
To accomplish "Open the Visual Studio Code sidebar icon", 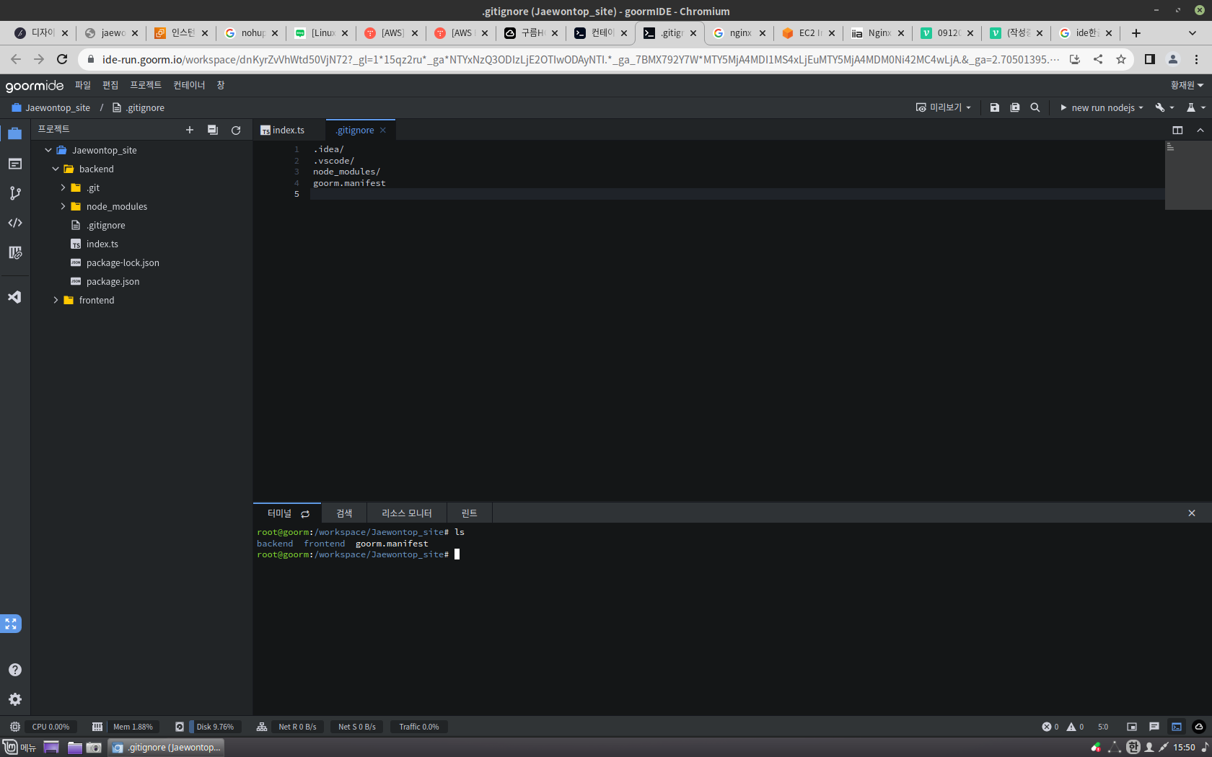I will tap(15, 297).
